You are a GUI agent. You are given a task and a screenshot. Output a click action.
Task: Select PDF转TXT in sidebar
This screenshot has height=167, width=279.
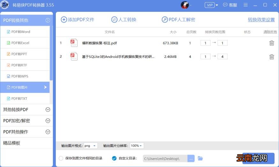(x=25, y=99)
